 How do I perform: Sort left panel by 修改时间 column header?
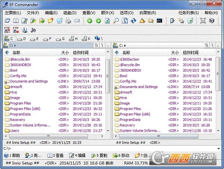coord(81,53)
